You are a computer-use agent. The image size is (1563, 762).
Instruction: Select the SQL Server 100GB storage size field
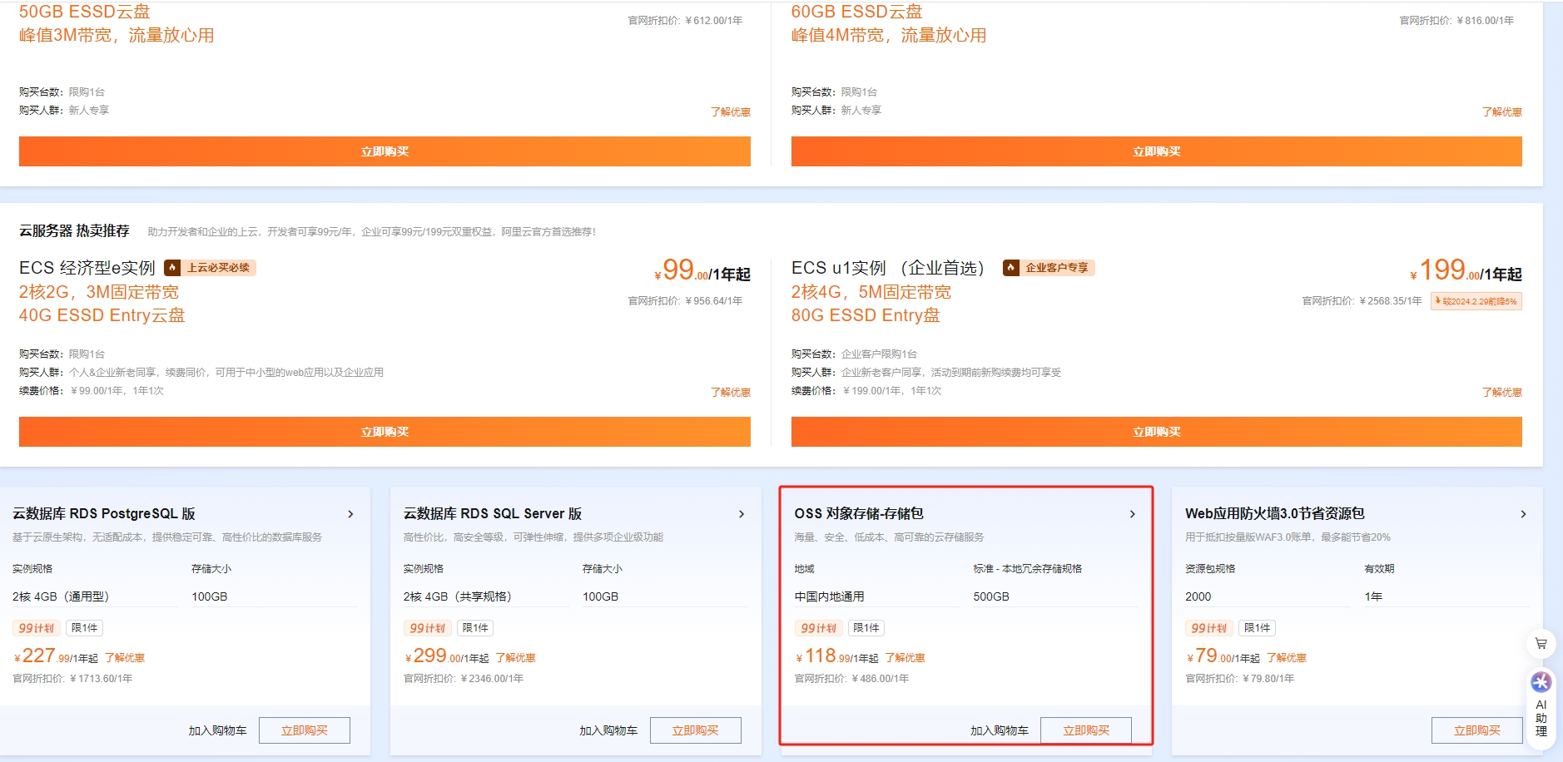(x=665, y=596)
